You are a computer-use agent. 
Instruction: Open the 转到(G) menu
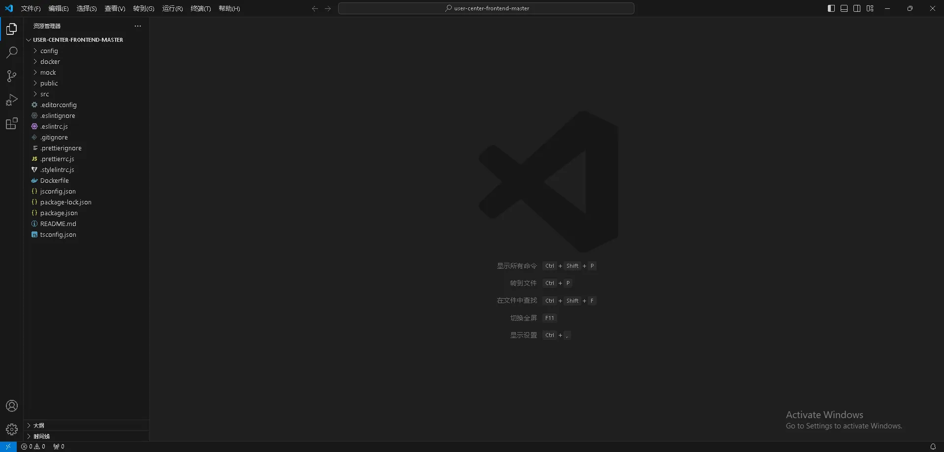tap(144, 8)
